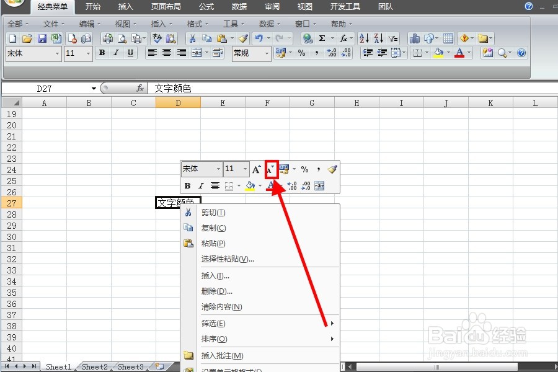
Task: Toggle Italic in top toolbar
Action: [116, 53]
